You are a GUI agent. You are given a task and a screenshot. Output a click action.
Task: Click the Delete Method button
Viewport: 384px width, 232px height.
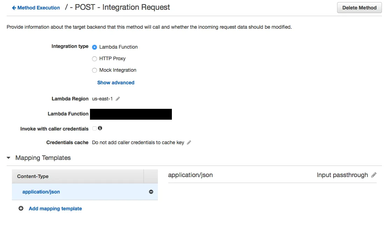pos(359,8)
